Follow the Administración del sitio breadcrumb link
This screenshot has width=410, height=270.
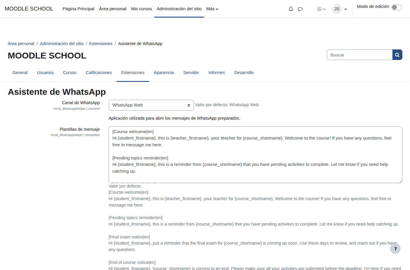click(62, 44)
